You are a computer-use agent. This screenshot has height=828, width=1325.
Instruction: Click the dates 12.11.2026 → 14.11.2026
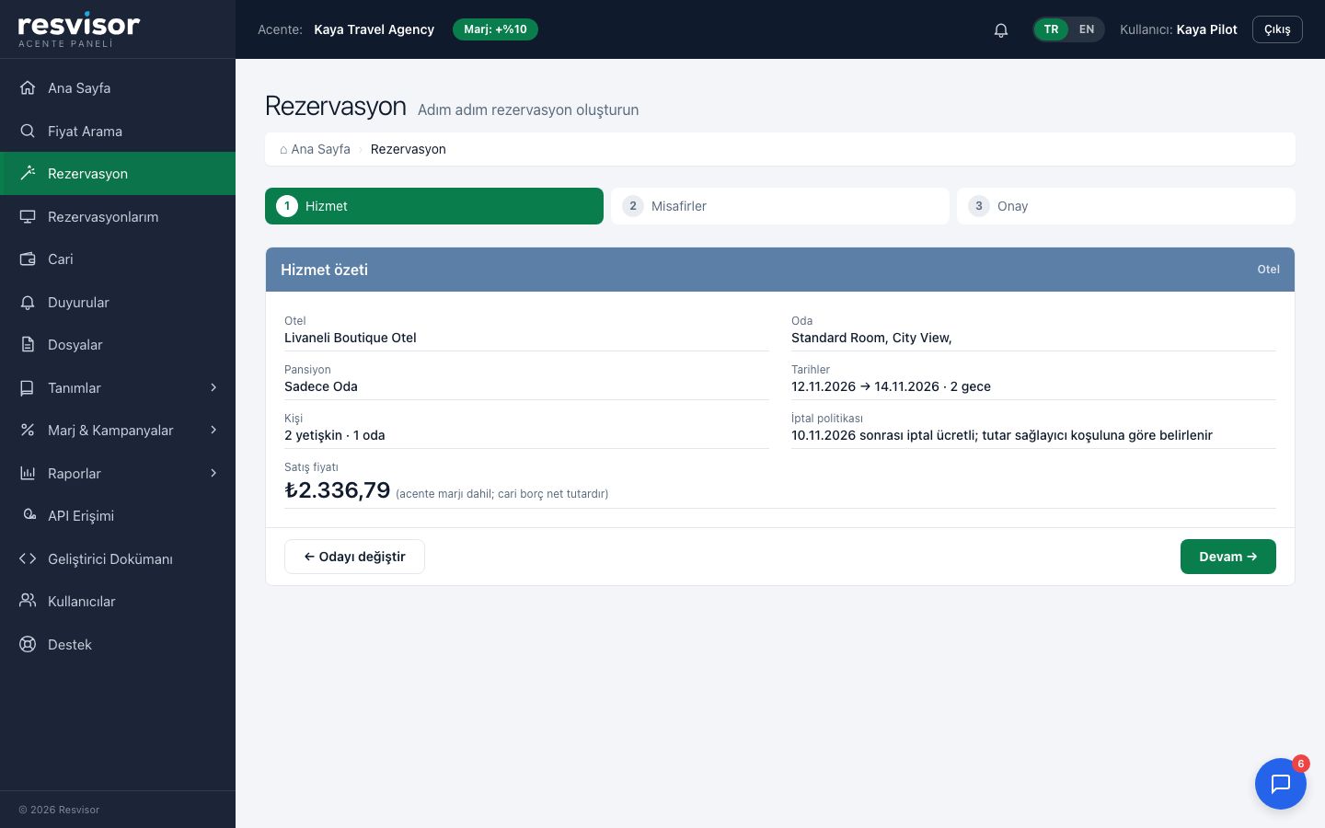coord(865,386)
